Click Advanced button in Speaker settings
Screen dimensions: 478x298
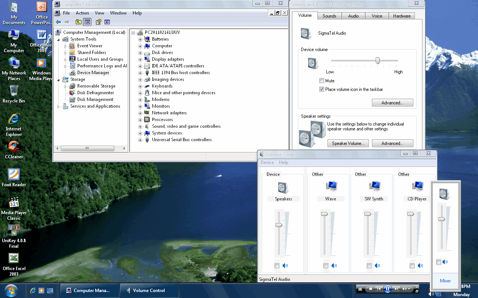tap(392, 143)
